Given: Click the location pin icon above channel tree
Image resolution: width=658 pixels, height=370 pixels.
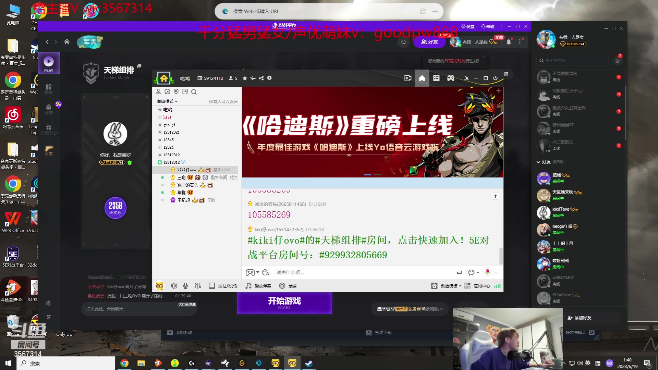Looking at the screenshot, I should coord(176,91).
